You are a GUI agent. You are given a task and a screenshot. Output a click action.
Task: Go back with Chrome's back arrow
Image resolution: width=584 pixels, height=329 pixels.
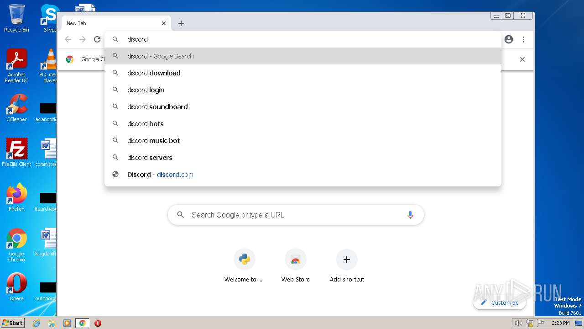coord(68,39)
